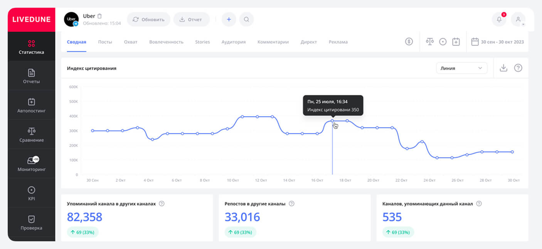Click the target icon next to the scales
This screenshot has width=542, height=249.
tap(443, 42)
